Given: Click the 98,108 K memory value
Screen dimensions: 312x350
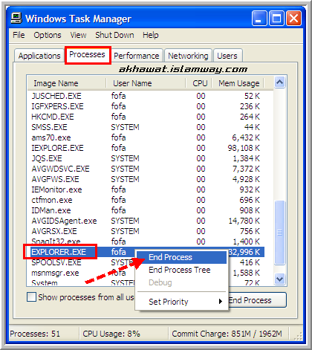Looking at the screenshot, I should pyautogui.click(x=244, y=148).
